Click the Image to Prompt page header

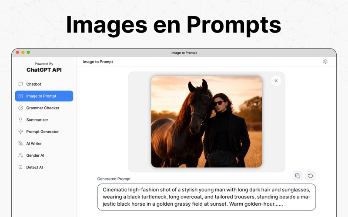click(x=98, y=62)
